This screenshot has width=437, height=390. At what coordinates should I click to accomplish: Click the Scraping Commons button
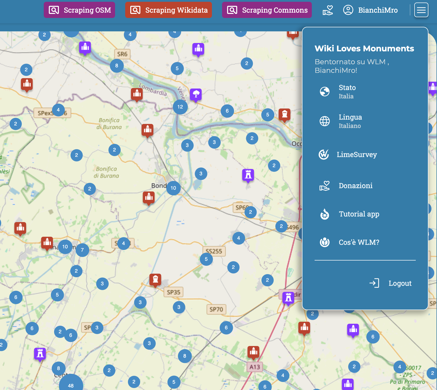click(267, 10)
